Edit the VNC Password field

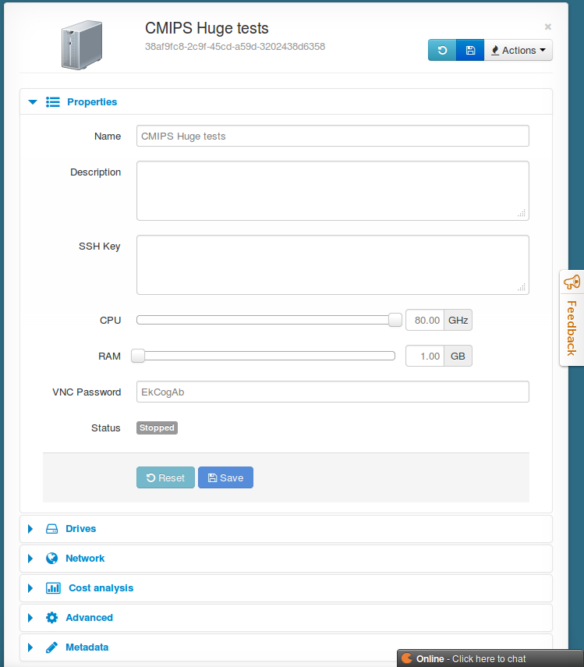pos(333,392)
